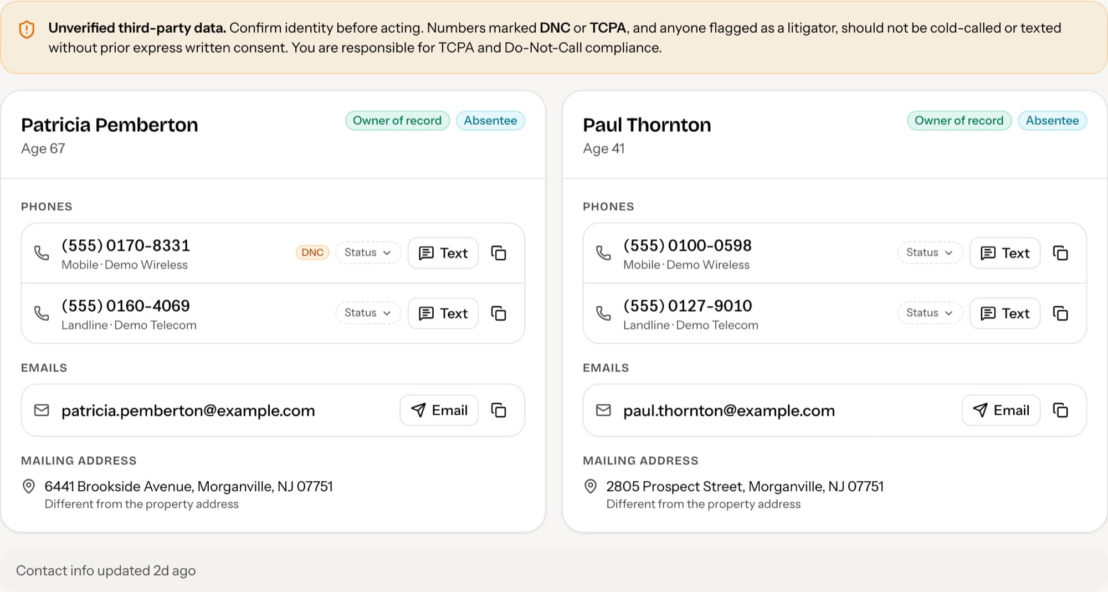Click Paul's Owner of record badge

(959, 121)
